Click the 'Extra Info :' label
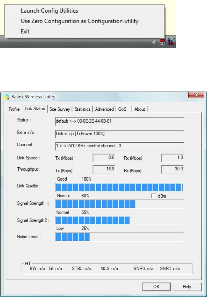Viewport: 207px width, 297px height. [27, 132]
